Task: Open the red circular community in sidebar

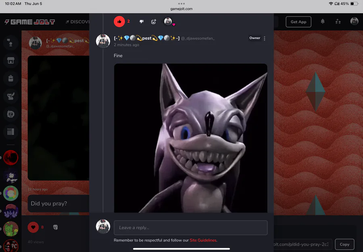Action: point(10,158)
